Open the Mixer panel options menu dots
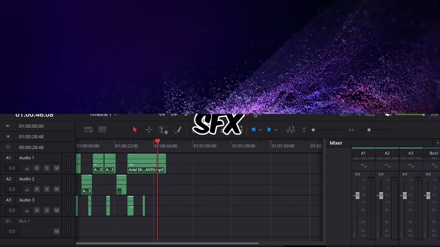 [x=438, y=143]
